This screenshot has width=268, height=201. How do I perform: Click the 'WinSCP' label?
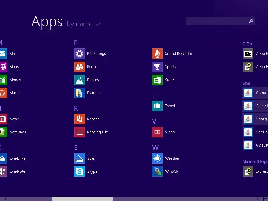click(x=172, y=171)
